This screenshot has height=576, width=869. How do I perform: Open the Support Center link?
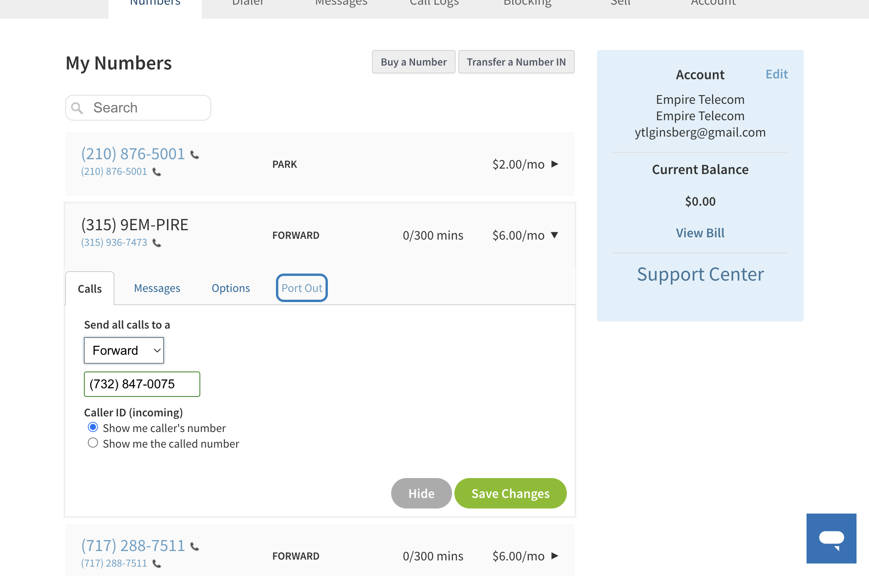(700, 274)
